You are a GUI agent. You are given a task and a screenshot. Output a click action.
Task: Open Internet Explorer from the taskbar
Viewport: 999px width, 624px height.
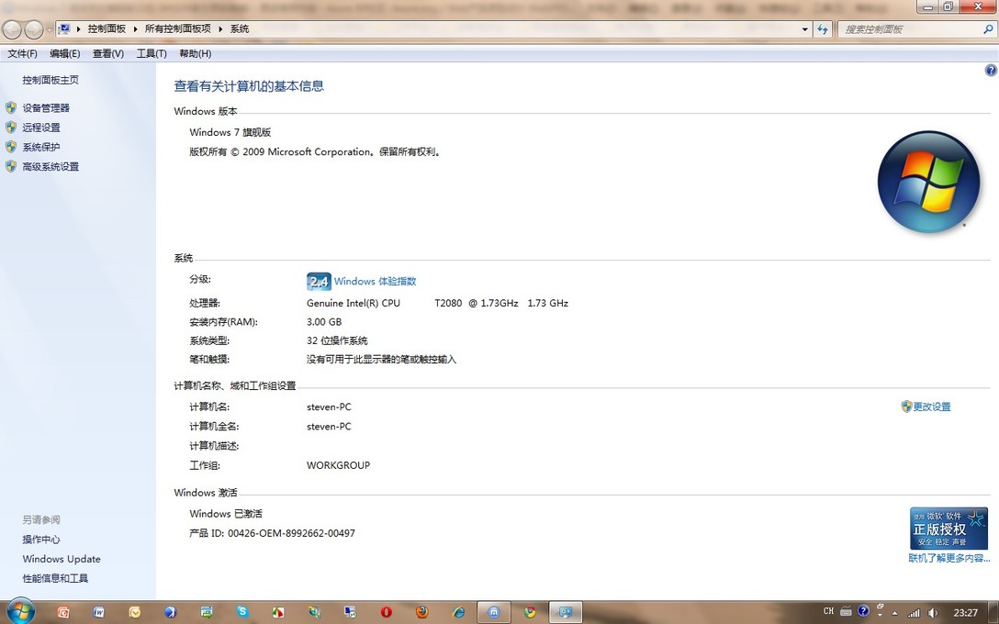[458, 613]
